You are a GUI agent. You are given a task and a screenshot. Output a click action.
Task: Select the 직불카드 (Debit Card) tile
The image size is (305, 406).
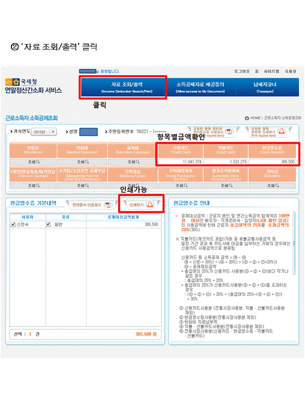[226, 150]
